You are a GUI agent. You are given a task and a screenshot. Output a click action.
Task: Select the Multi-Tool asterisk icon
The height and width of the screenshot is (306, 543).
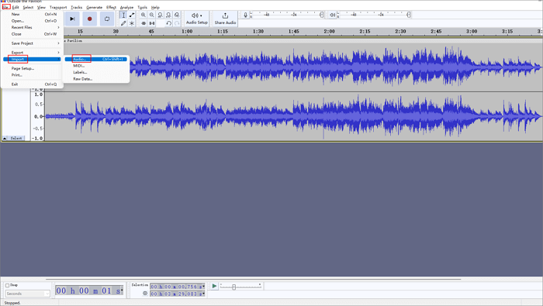[132, 23]
